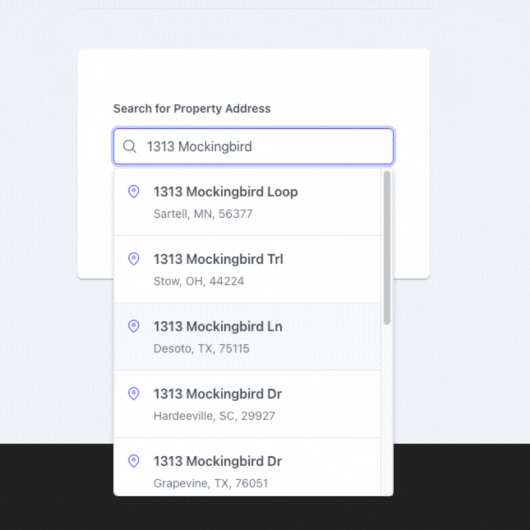Click the magnifying glass search icon

click(129, 147)
